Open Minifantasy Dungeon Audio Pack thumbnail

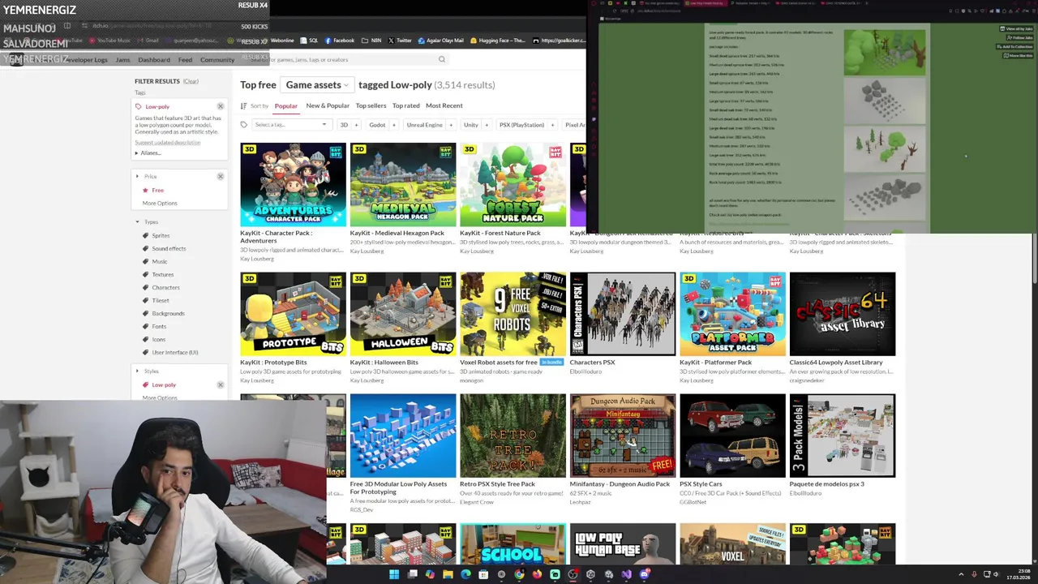coord(623,436)
